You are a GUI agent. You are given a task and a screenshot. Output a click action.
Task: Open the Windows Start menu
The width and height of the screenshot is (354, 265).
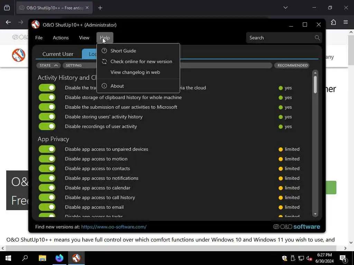coord(8,258)
